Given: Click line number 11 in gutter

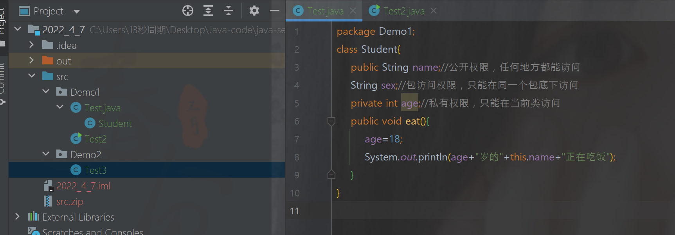Looking at the screenshot, I should click(x=295, y=211).
